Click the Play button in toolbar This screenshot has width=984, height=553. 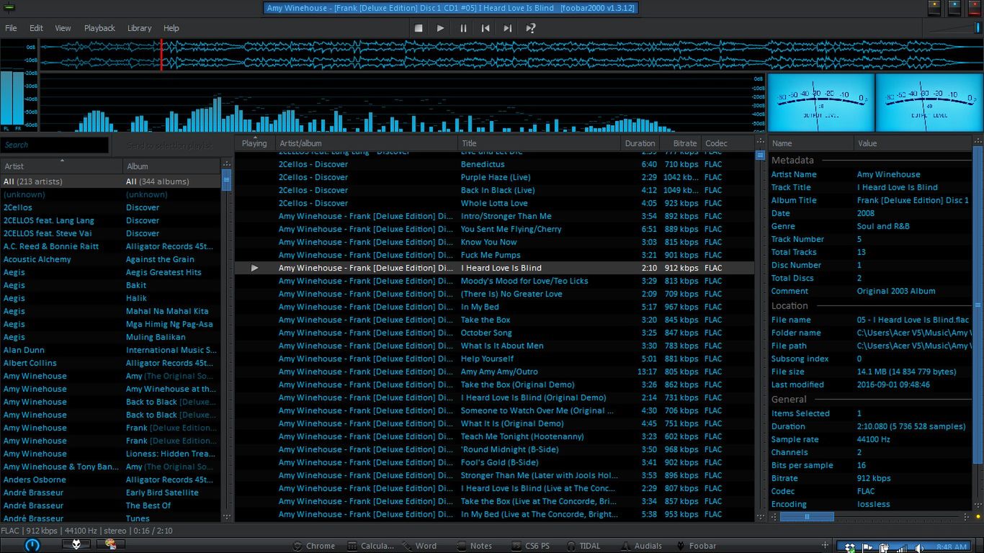point(440,28)
